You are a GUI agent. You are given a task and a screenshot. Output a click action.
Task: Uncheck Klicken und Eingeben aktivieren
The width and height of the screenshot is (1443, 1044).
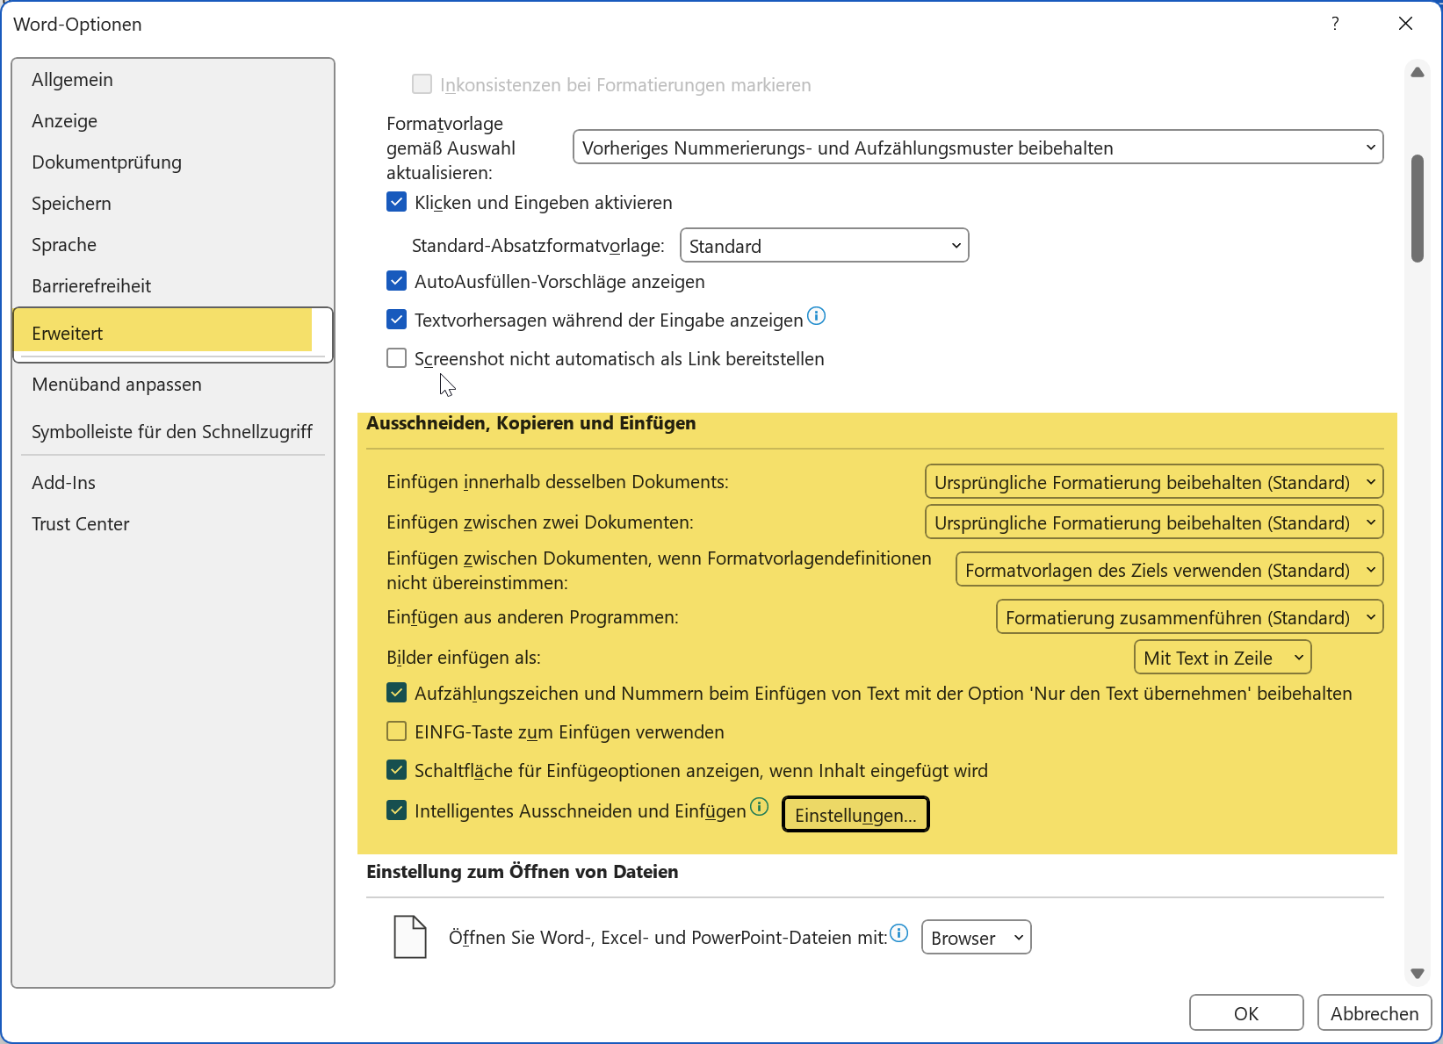tap(397, 202)
